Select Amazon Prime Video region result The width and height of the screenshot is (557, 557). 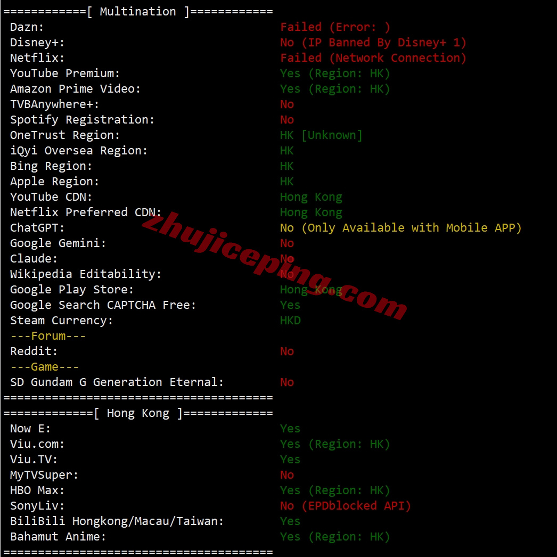335,89
